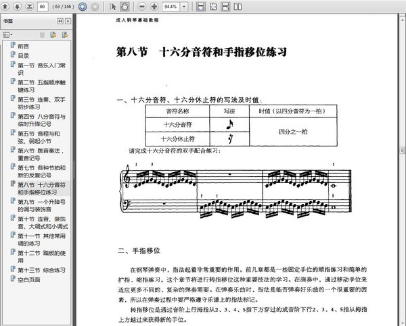The image size is (406, 326).
Task: Jump to 第十一节 其他常用调的练习 bookmark
Action: [x=42, y=240]
